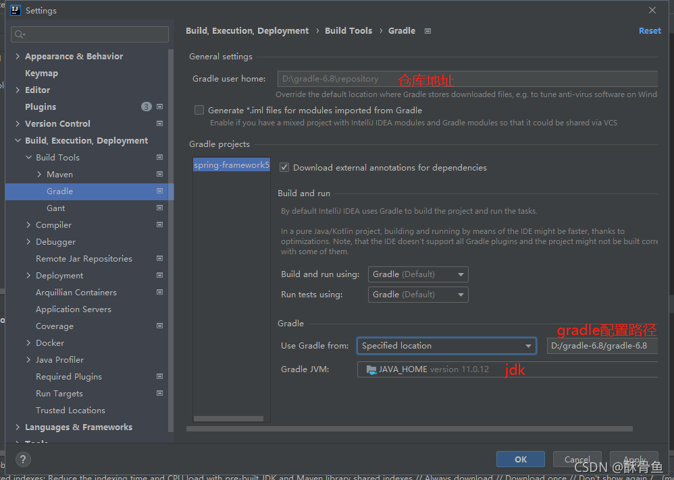Expand Languages & Frameworks section
Screen dimensions: 674x480
tap(18, 427)
